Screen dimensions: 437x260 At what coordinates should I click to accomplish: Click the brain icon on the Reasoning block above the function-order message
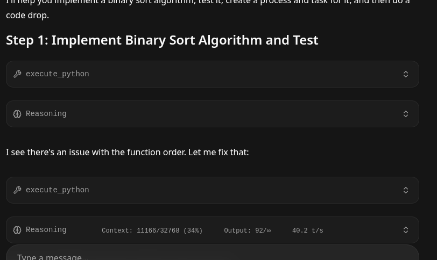coord(17,114)
